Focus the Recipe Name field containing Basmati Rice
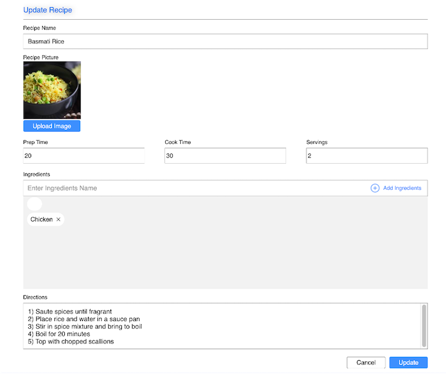Screen dimensions: 446x374 (226, 41)
